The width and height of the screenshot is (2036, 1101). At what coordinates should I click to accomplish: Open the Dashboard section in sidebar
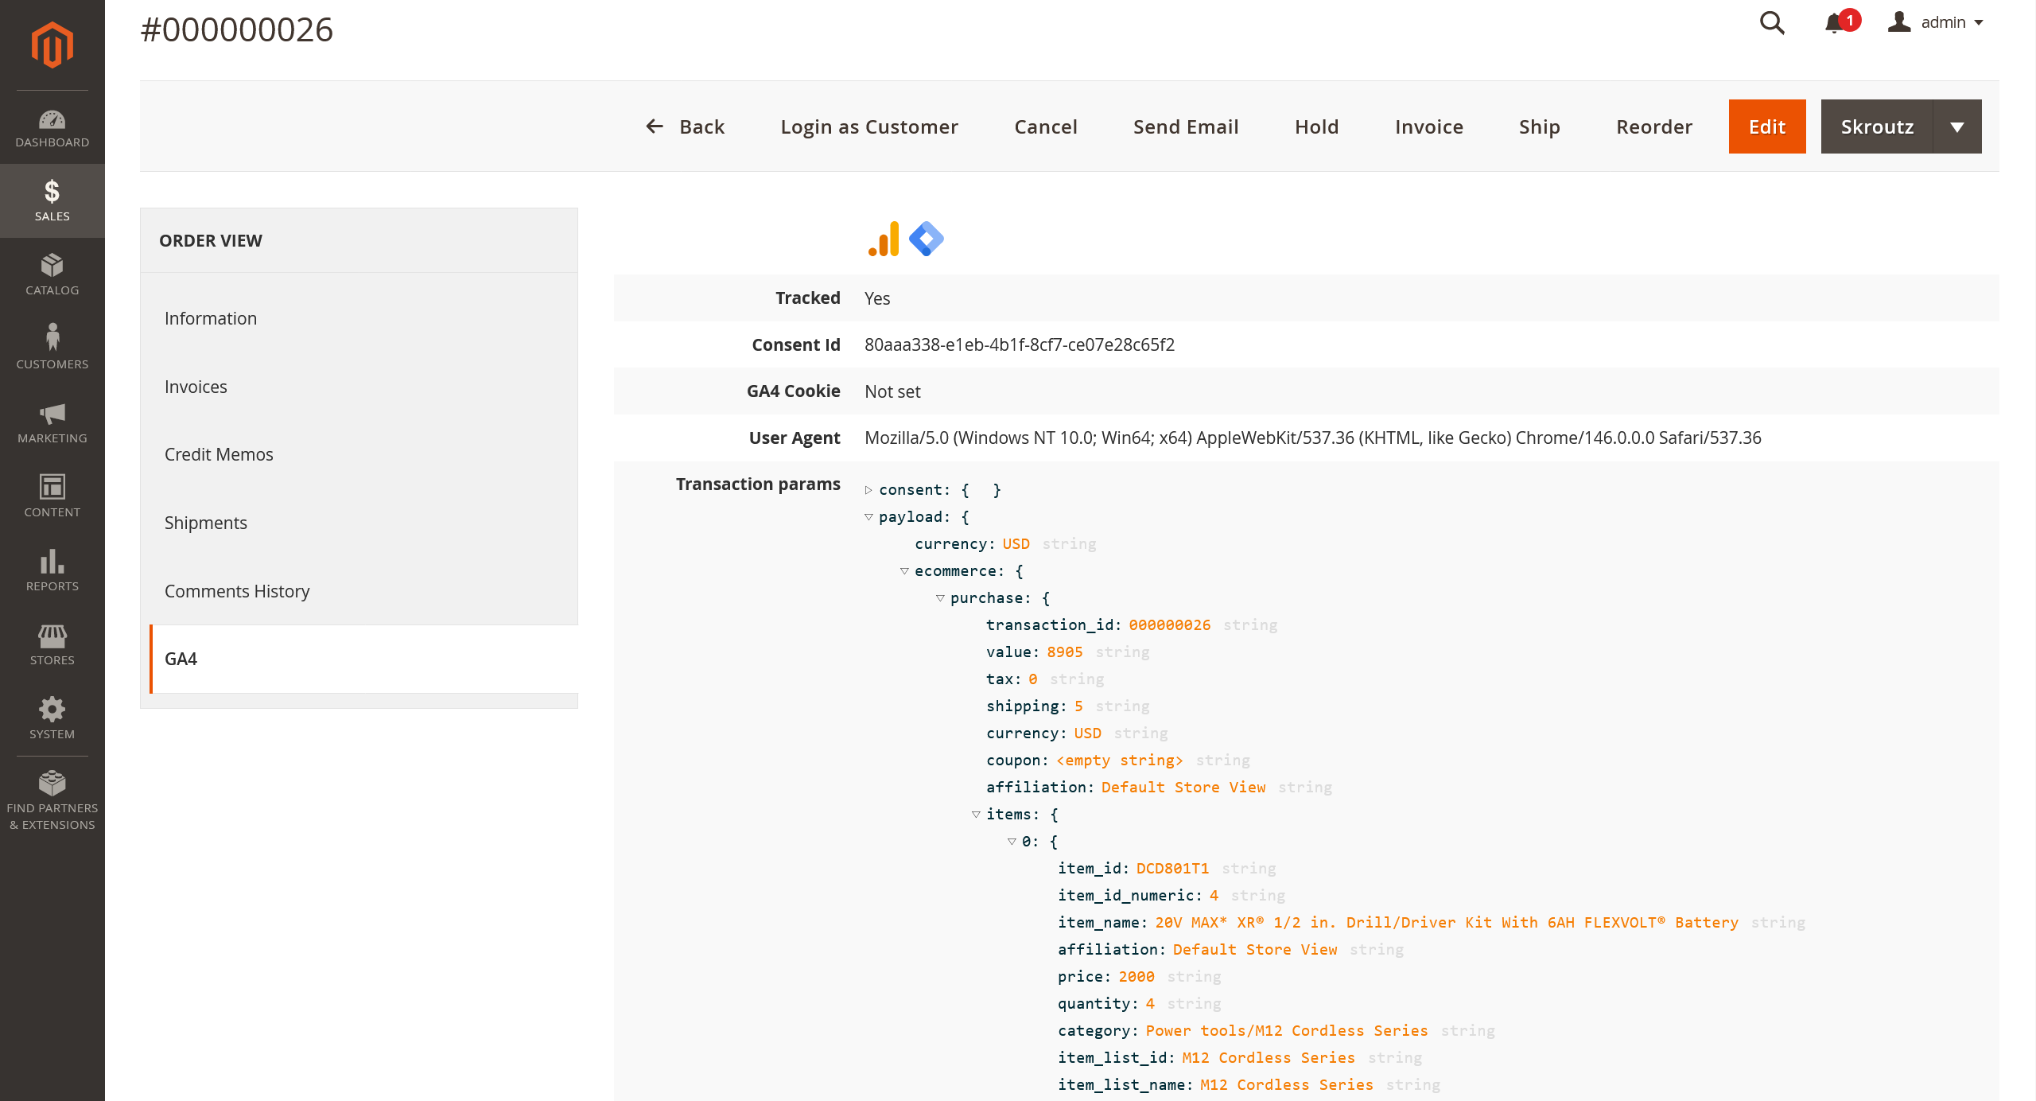(x=52, y=127)
